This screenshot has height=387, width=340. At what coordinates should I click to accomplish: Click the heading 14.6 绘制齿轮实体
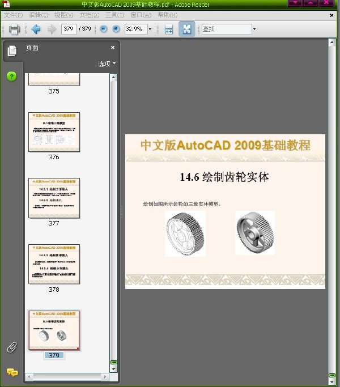[224, 177]
